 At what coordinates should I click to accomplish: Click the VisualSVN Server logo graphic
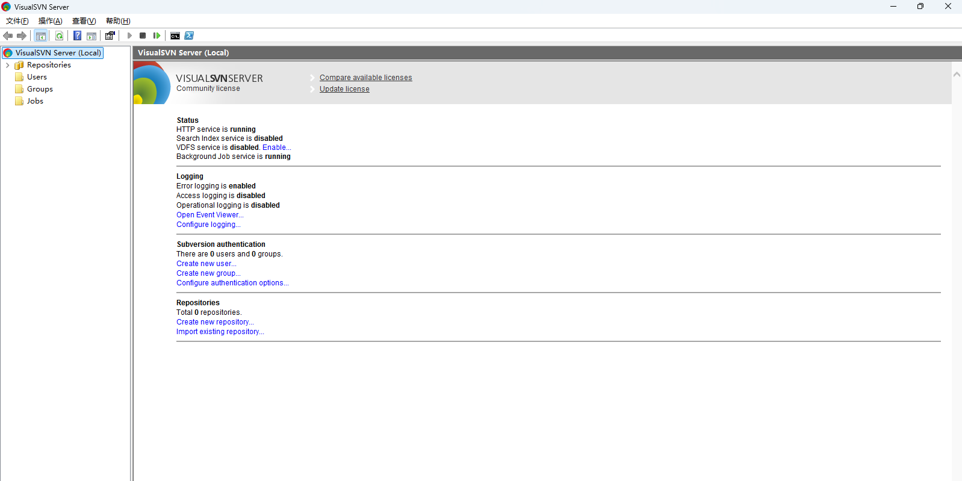[x=152, y=83]
